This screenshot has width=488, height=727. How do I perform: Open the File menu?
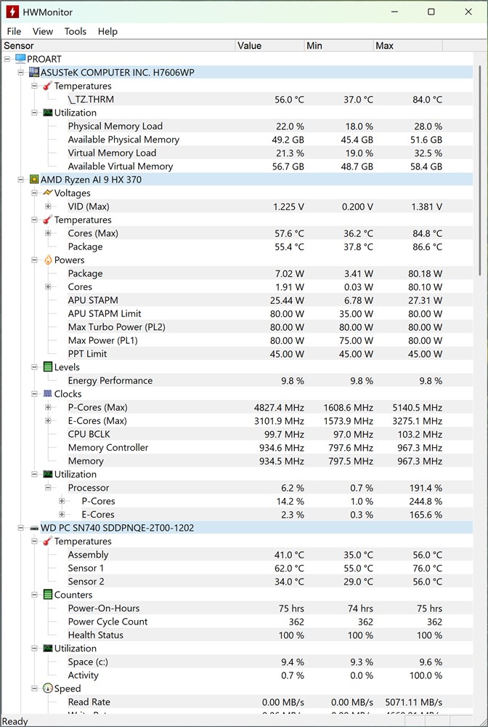[14, 31]
